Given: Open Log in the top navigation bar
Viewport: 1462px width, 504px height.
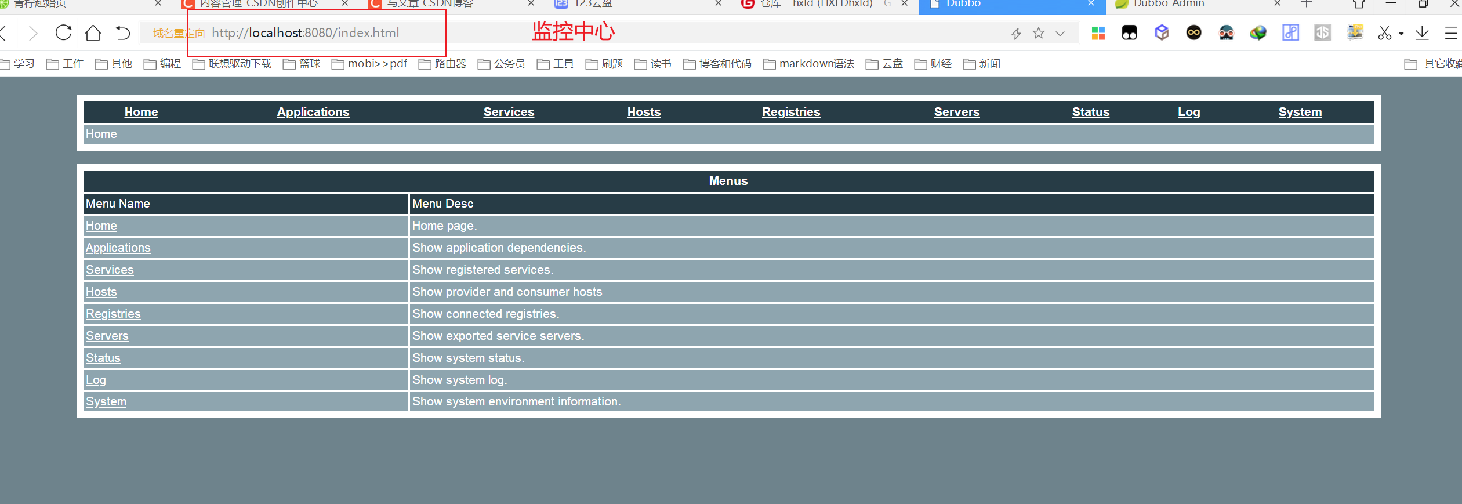Looking at the screenshot, I should coord(1189,112).
